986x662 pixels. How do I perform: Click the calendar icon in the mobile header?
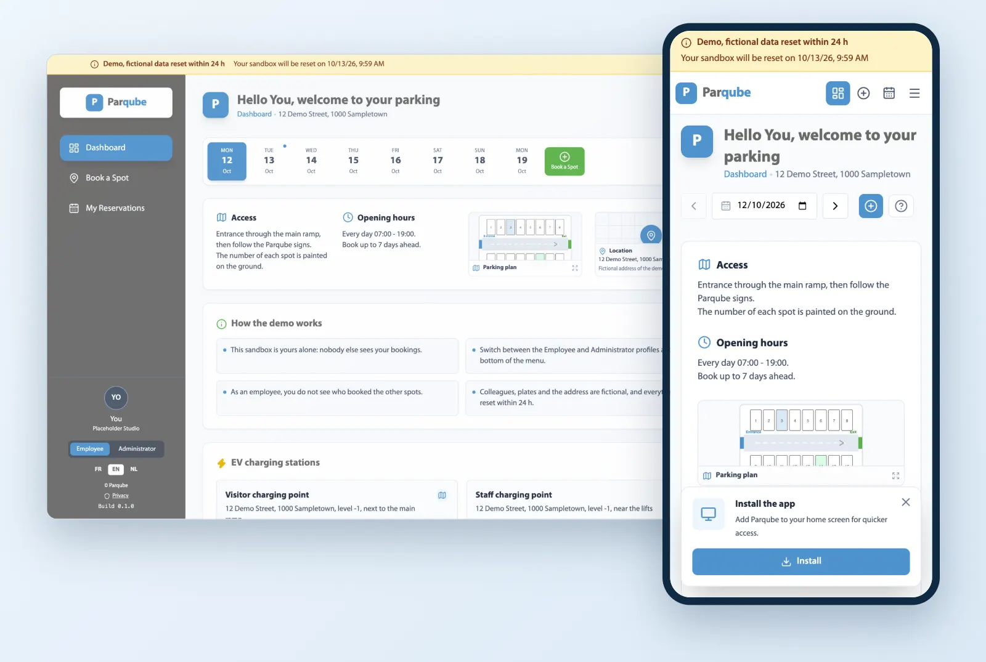tap(889, 93)
